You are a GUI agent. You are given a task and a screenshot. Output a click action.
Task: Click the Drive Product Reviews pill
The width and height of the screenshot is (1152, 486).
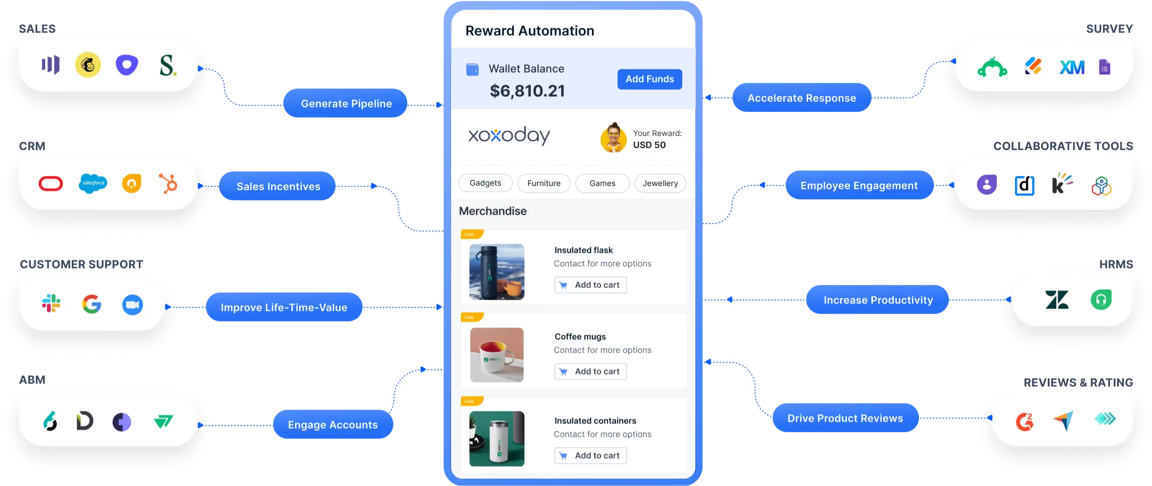point(845,418)
